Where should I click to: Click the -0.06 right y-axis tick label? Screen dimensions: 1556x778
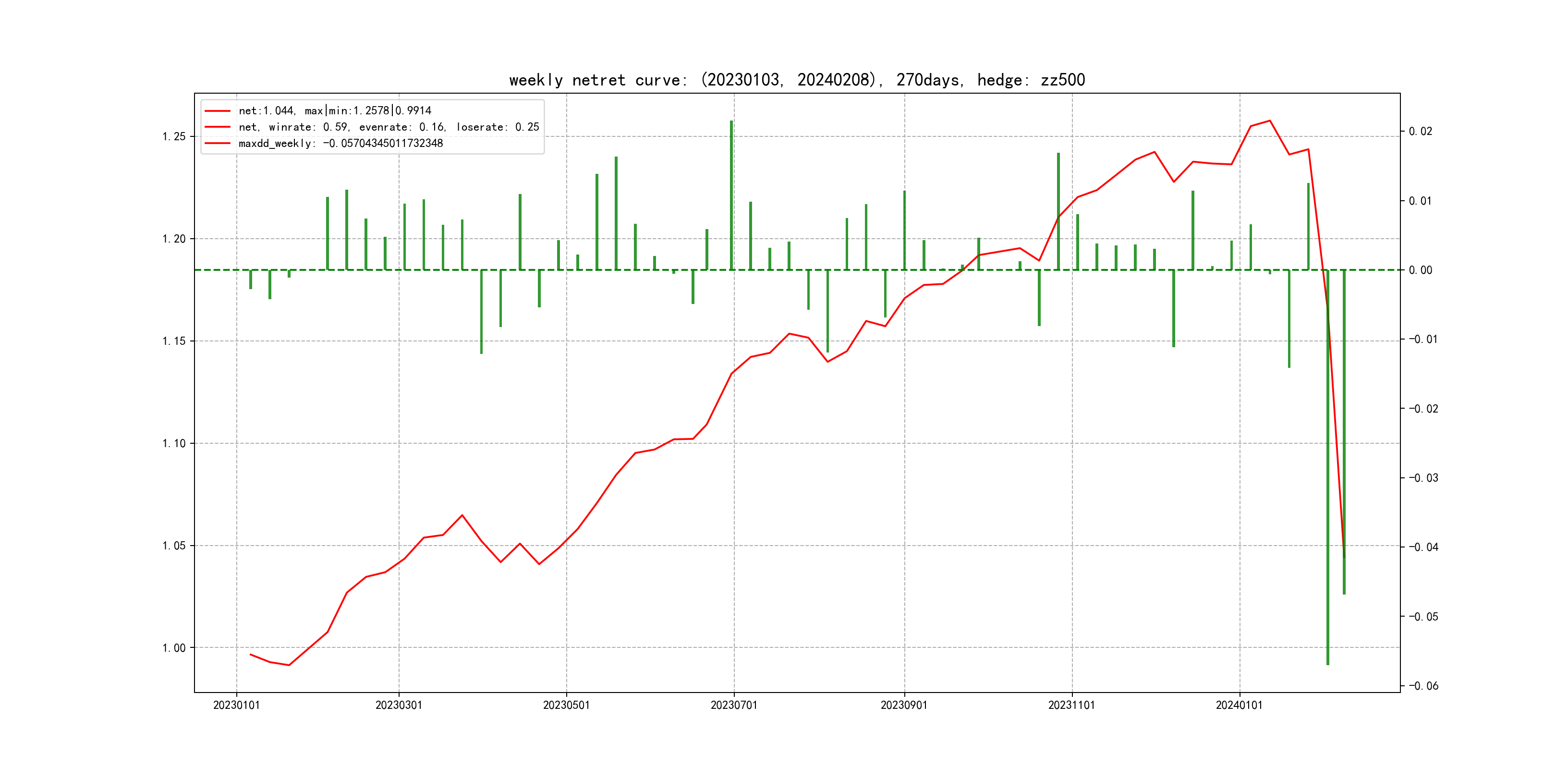(x=1423, y=686)
